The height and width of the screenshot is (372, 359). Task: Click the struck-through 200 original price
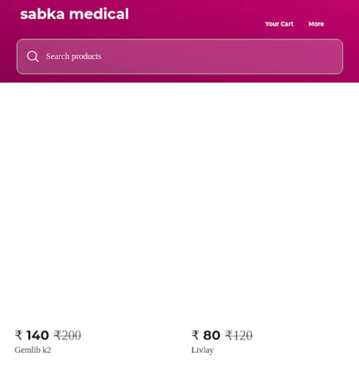point(72,335)
